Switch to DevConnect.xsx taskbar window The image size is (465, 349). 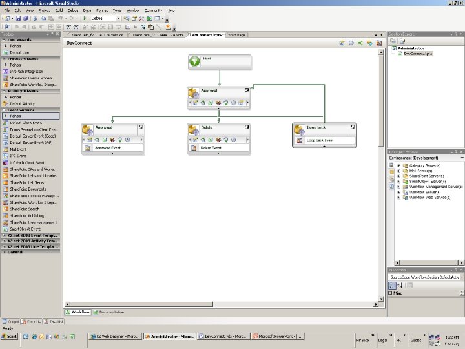(223, 337)
